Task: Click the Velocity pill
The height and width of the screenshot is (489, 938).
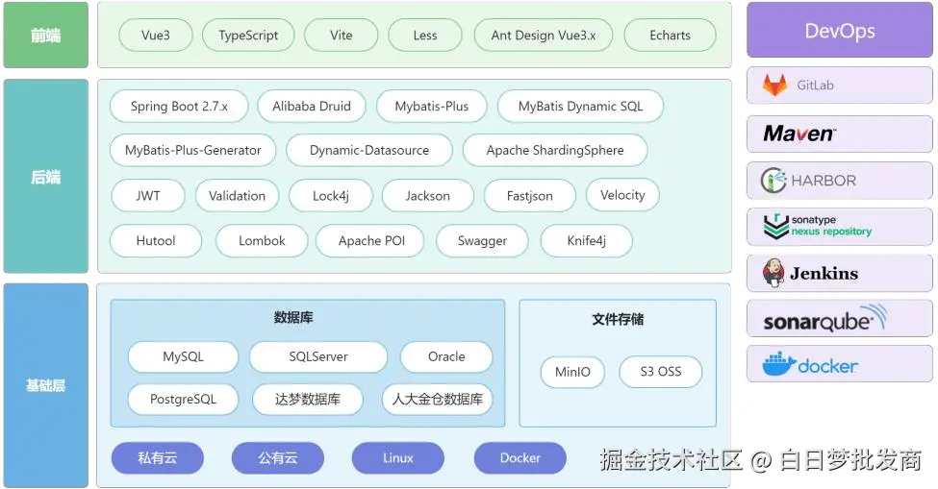Action: [622, 195]
